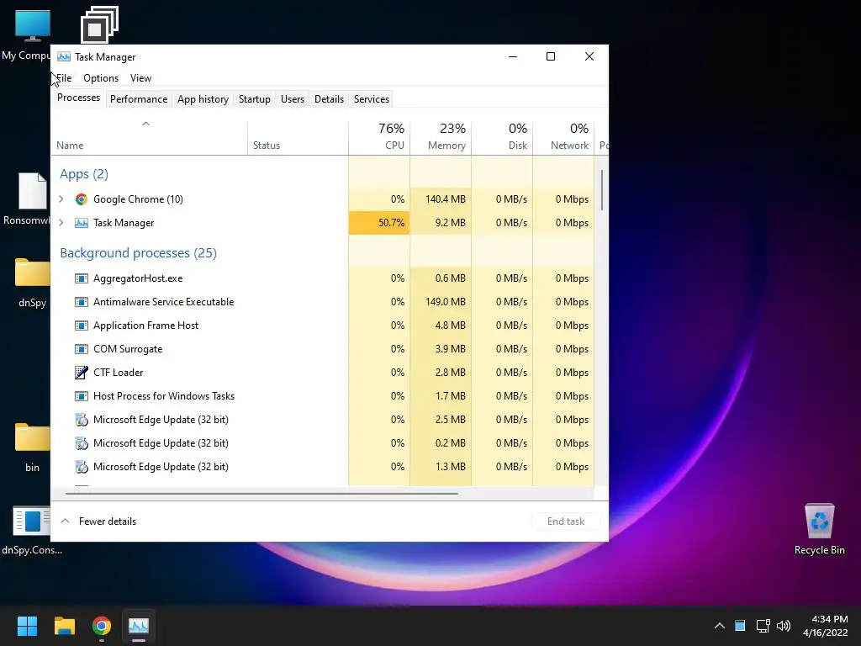The height and width of the screenshot is (646, 861).
Task: Switch to the Performance tab
Action: pos(139,99)
